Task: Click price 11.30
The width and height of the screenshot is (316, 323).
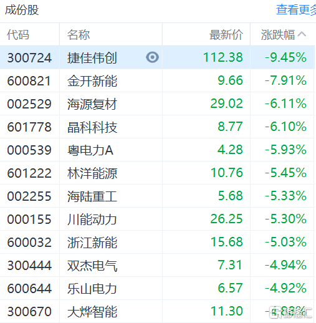Action: 227,311
